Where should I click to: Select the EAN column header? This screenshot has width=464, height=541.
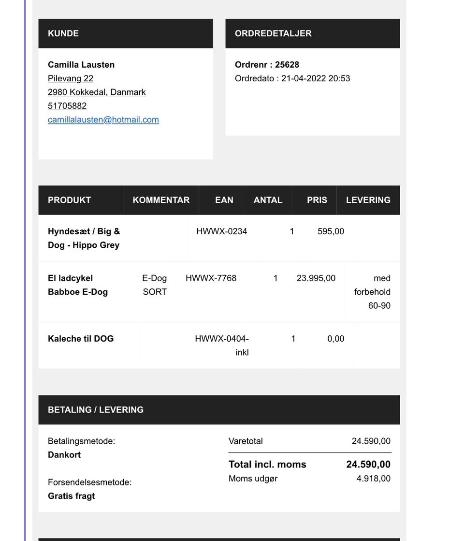(224, 200)
